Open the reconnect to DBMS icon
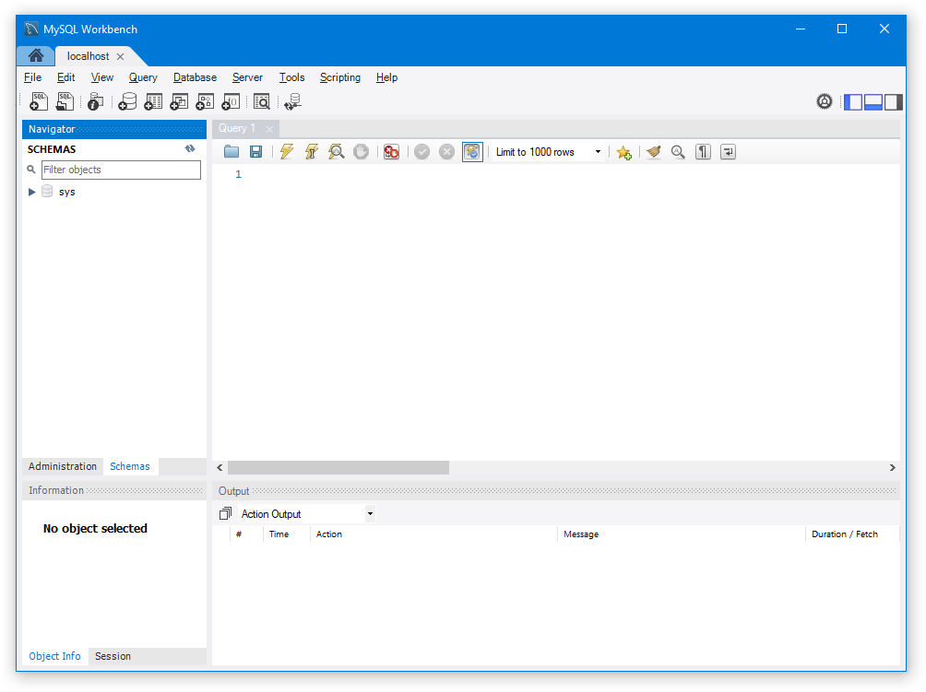 [293, 102]
